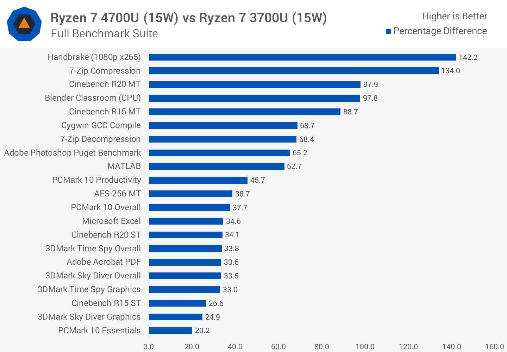Click the 37.7 value label
This screenshot has height=352, width=507.
(x=240, y=208)
